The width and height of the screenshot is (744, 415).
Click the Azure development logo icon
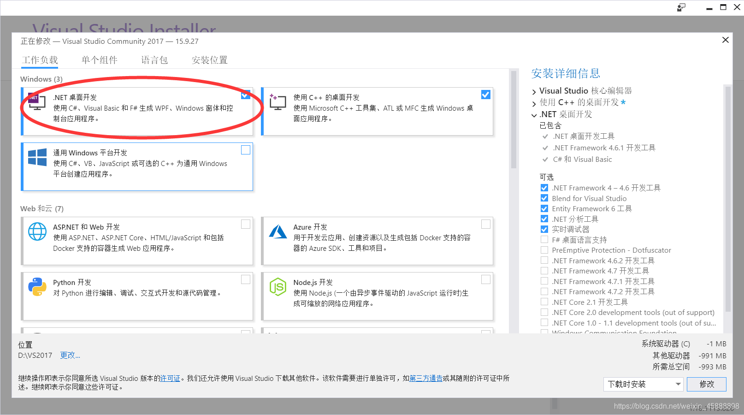pos(278,231)
